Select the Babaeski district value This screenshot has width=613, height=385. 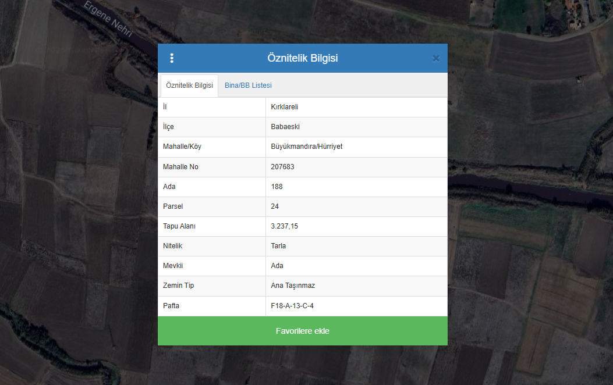[285, 127]
